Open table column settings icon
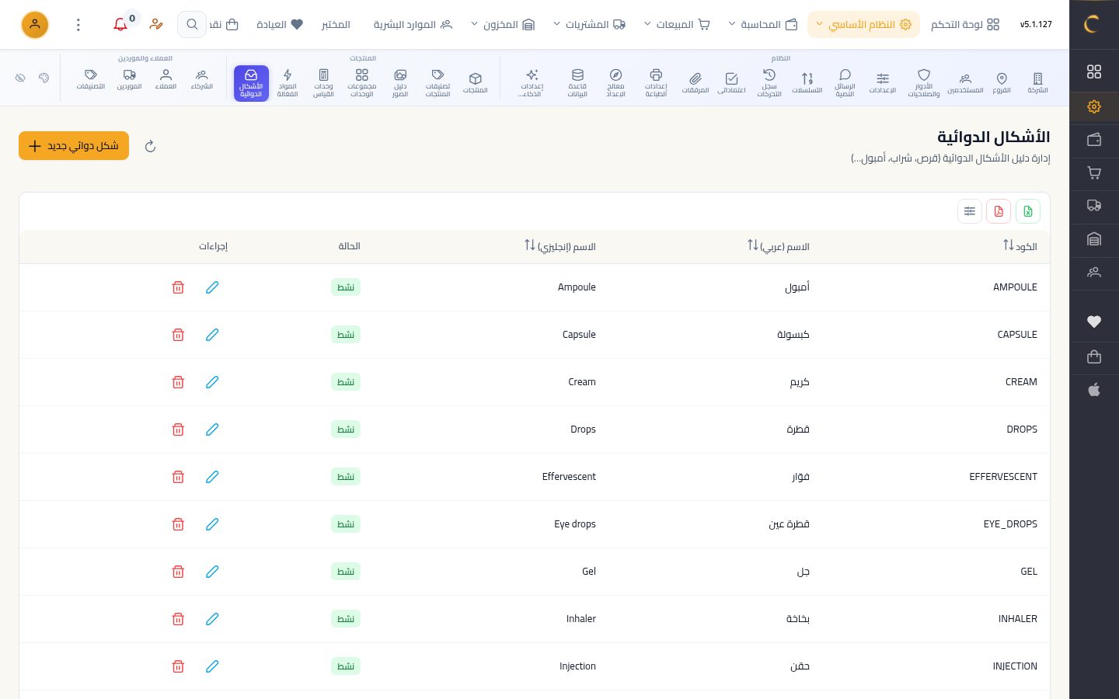The width and height of the screenshot is (1119, 699). pos(970,211)
